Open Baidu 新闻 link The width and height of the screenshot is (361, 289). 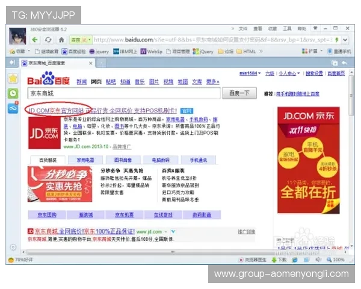tap(81, 82)
